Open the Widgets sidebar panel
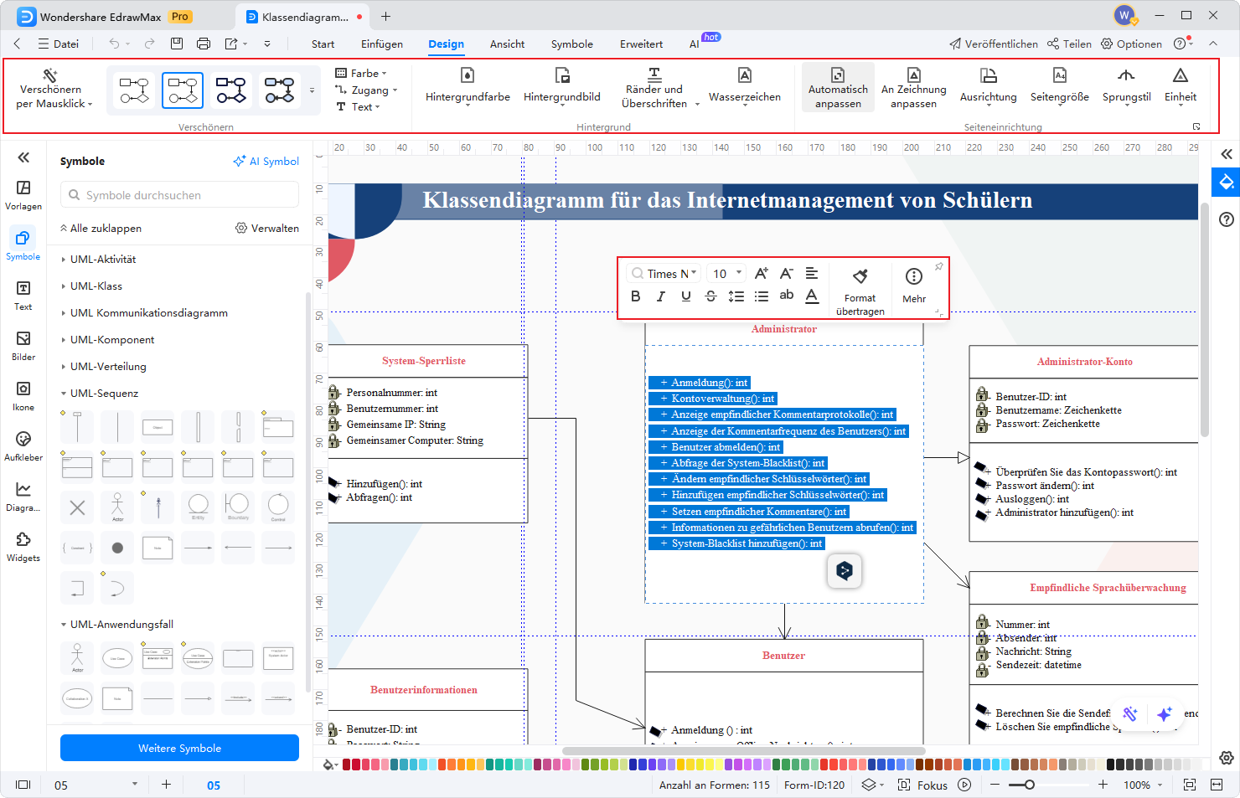 [x=23, y=547]
